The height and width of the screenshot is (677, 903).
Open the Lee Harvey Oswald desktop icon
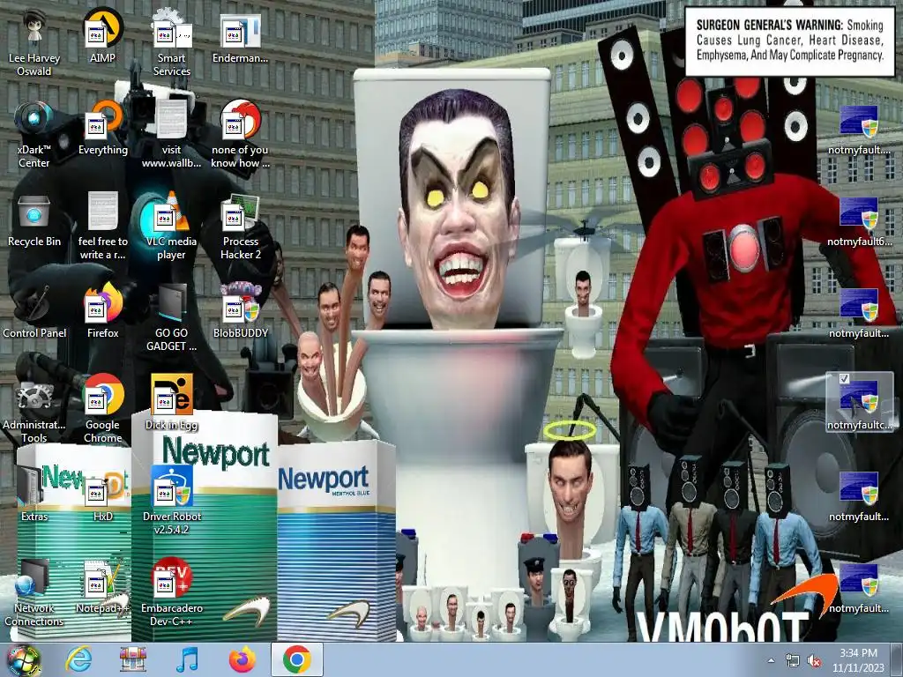coord(34,44)
